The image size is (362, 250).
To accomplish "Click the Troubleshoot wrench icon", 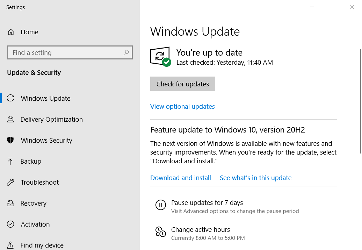I will coord(10,182).
